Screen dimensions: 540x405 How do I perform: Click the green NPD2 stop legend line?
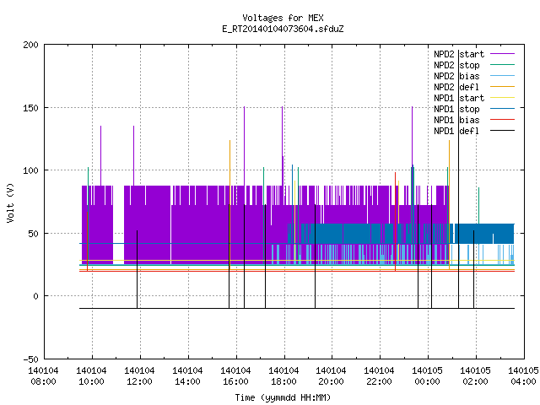click(x=503, y=64)
